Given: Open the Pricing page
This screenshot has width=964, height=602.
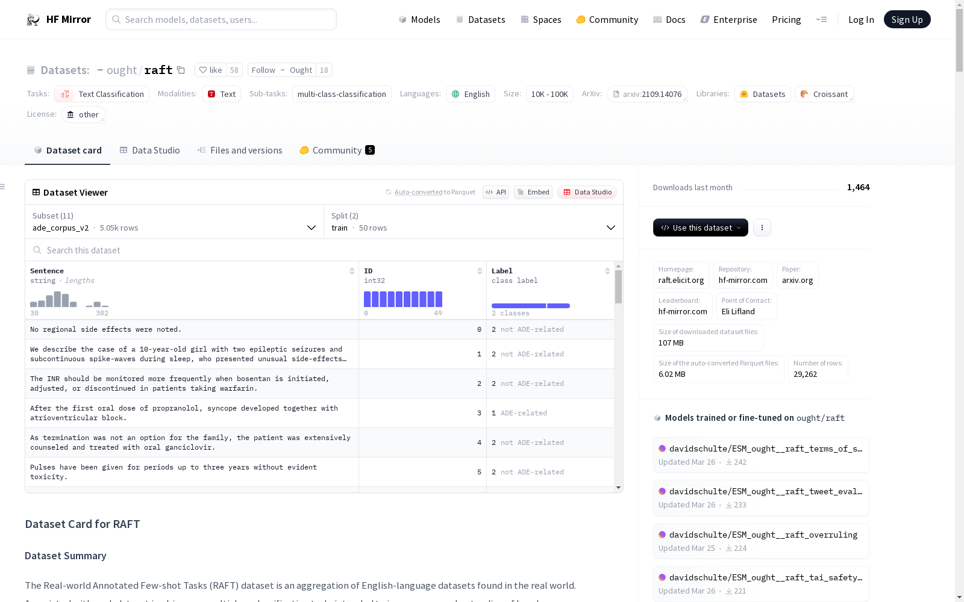Looking at the screenshot, I should click(x=786, y=19).
